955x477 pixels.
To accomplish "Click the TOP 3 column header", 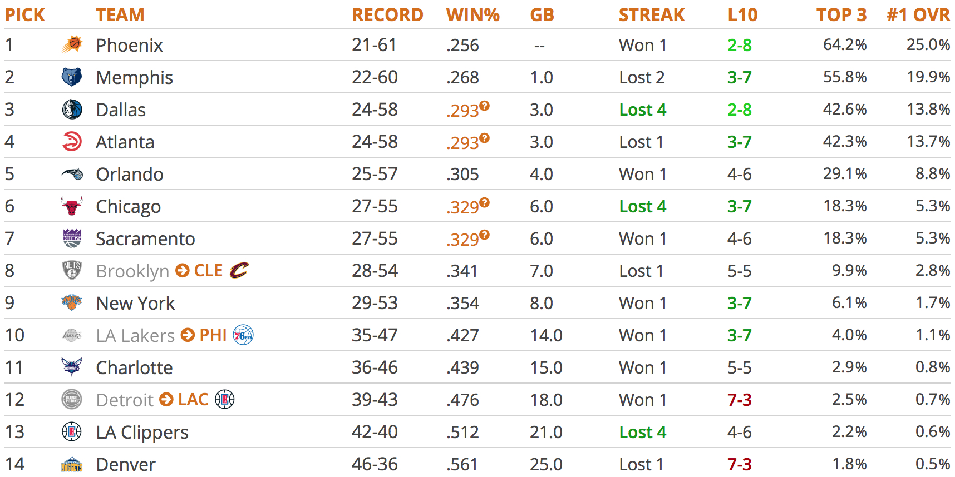I will [x=841, y=15].
